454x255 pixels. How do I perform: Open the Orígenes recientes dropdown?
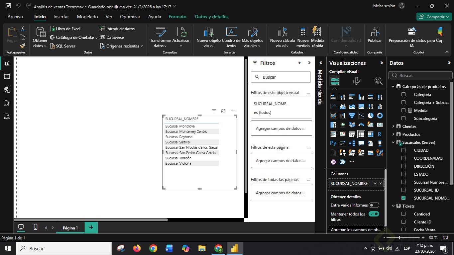click(x=122, y=46)
